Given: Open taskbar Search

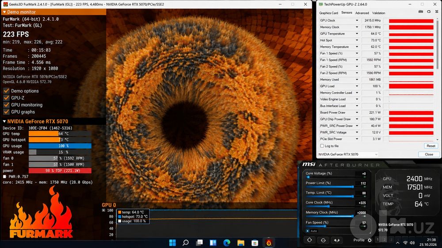Looking at the screenshot, I should [186, 243].
